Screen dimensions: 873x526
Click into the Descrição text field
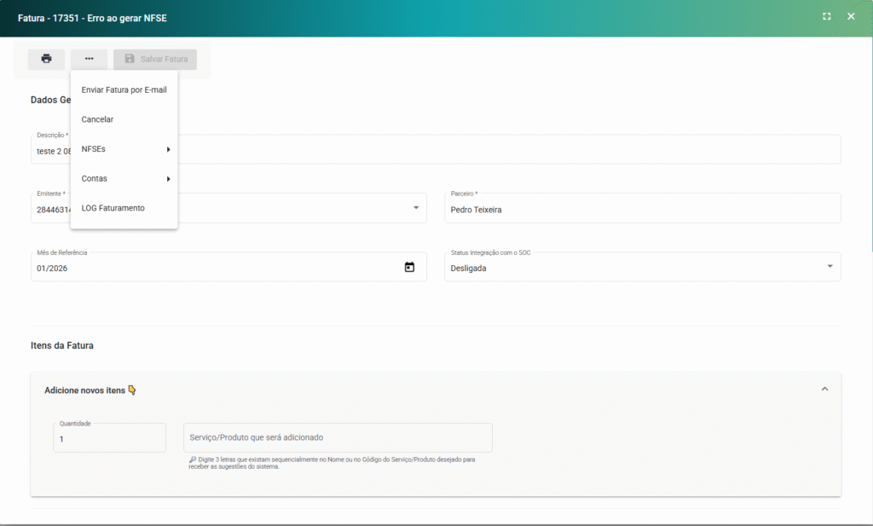pyautogui.click(x=512, y=151)
